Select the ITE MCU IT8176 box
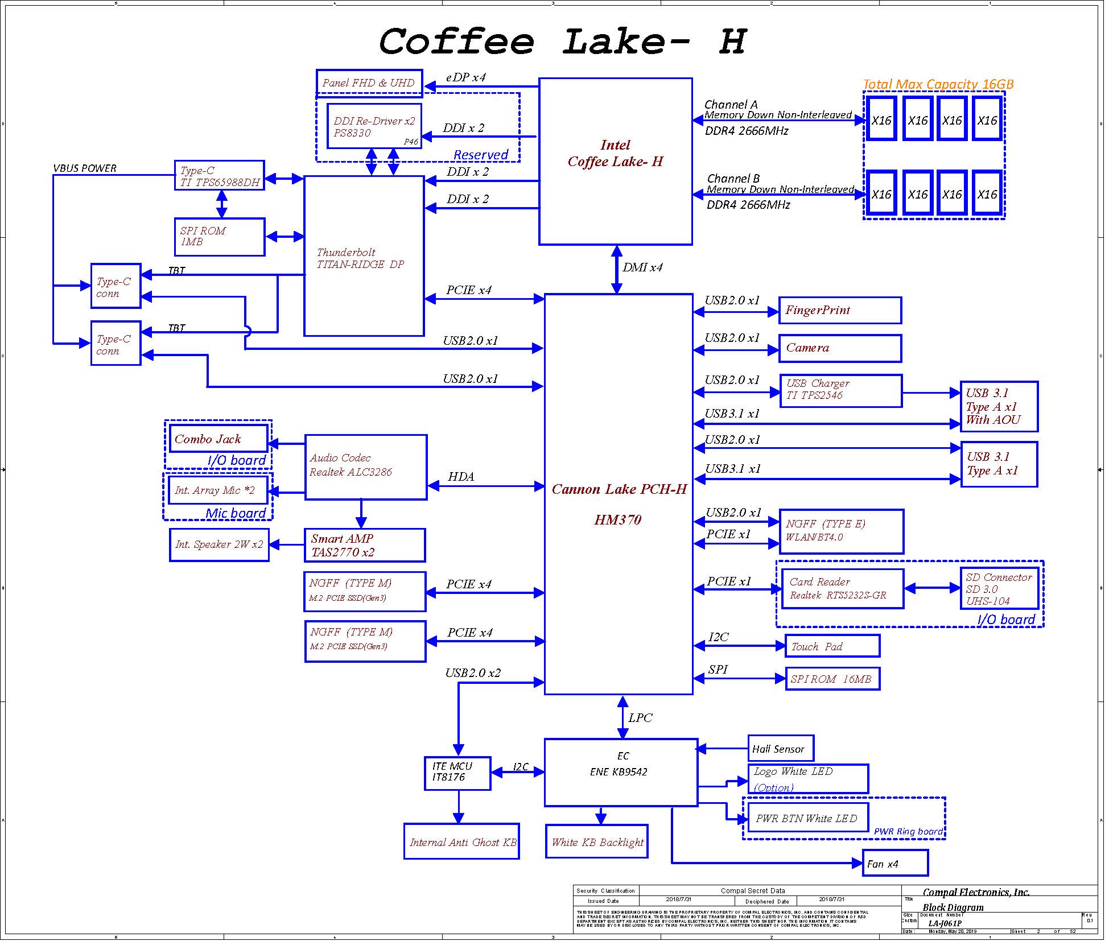The width and height of the screenshot is (1109, 941). tap(457, 773)
